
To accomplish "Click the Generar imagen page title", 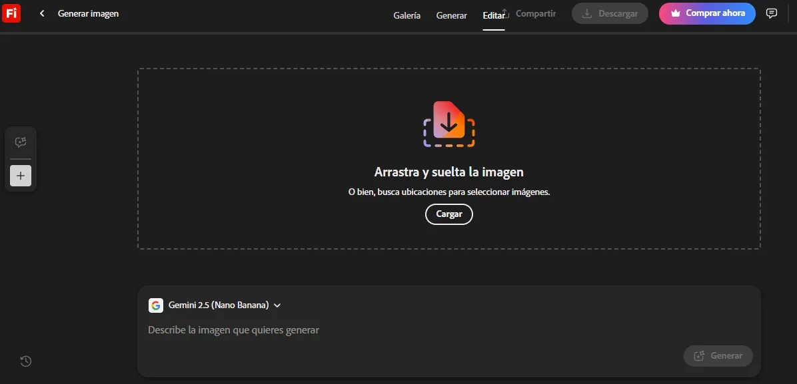I will coord(88,13).
